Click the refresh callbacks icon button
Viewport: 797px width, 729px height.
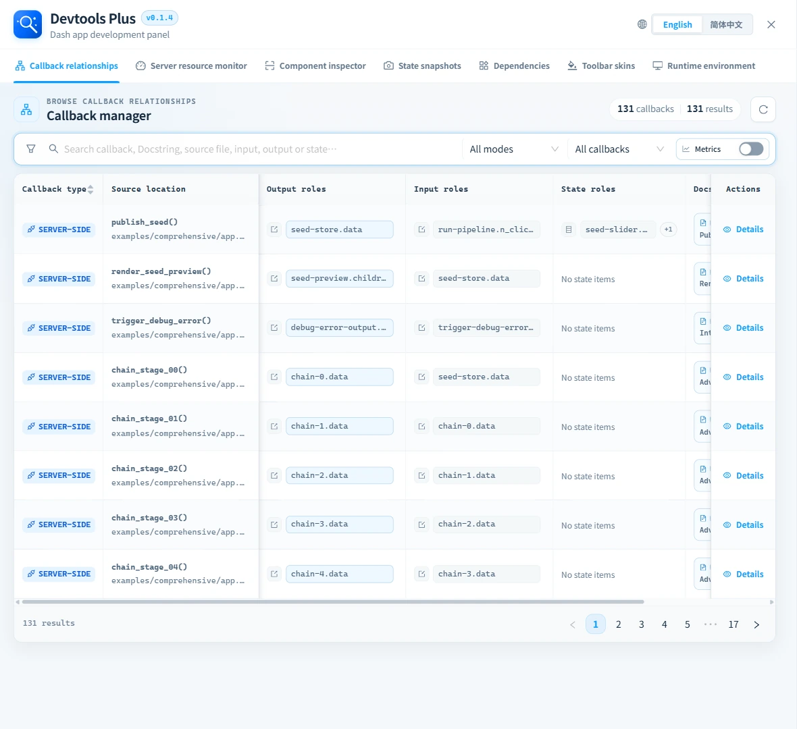763,109
